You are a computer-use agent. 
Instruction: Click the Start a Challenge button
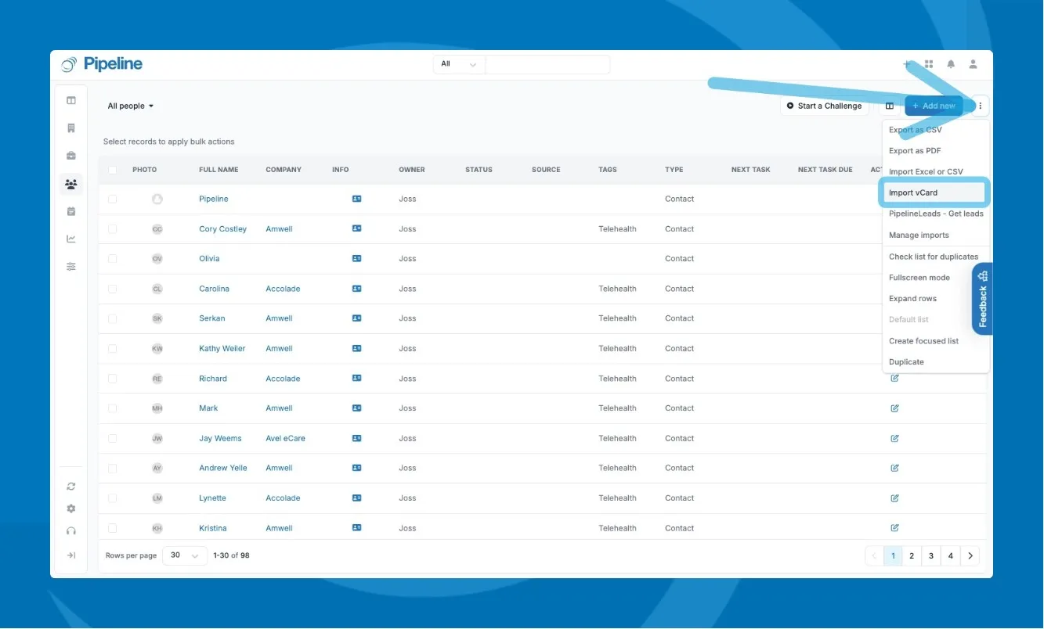coord(824,106)
